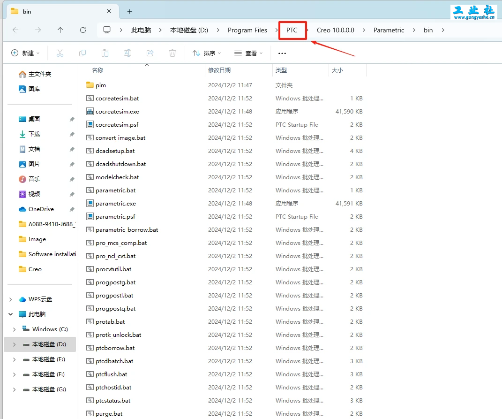The image size is (502, 419).
Task: Sort by 类型 column header
Action: pos(281,70)
